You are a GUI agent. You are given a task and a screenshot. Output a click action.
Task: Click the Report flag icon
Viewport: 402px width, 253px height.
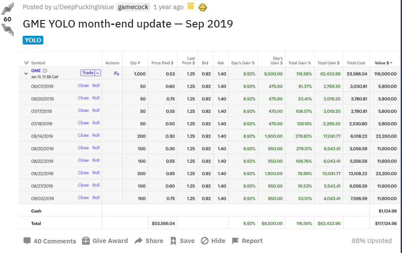(x=235, y=241)
